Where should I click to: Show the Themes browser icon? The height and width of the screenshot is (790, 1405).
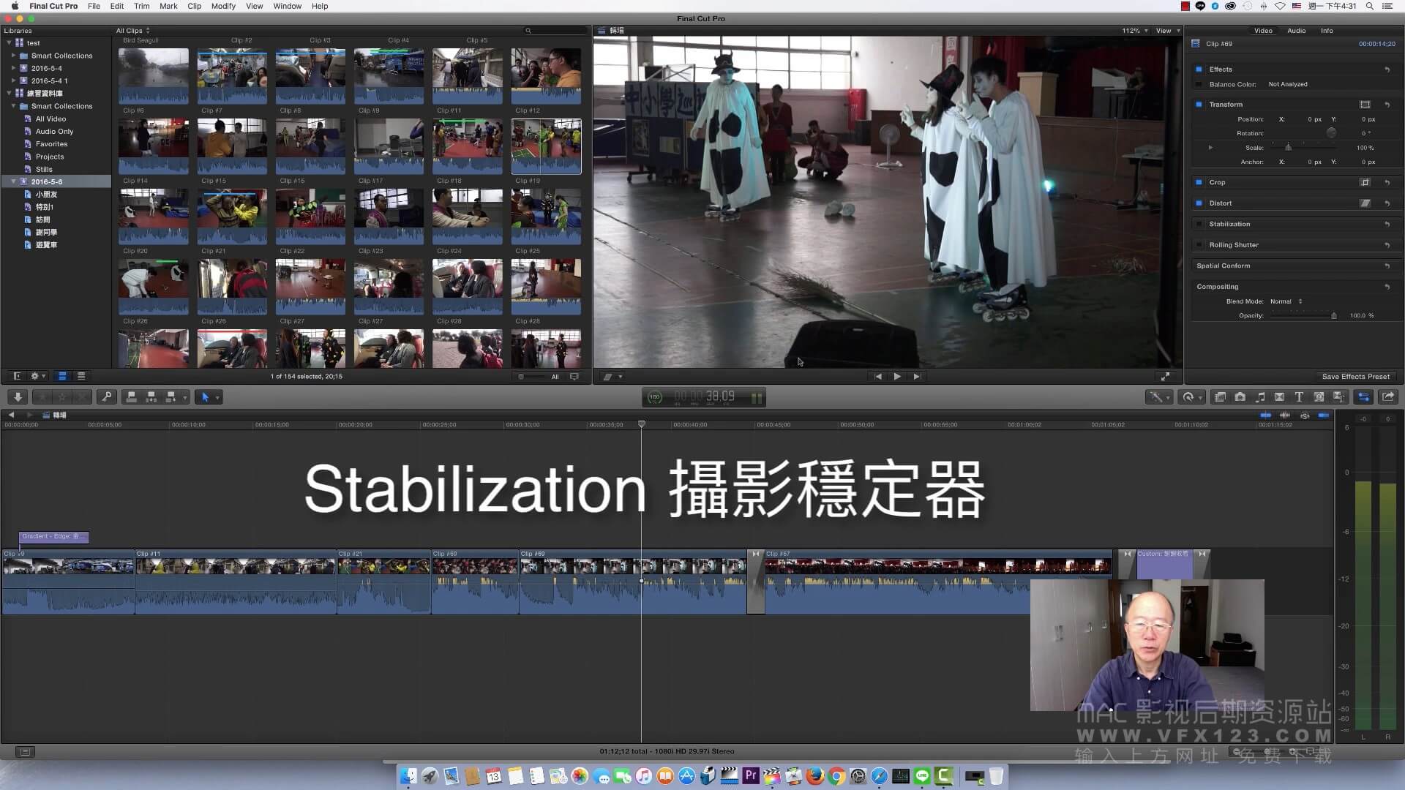[1338, 397]
